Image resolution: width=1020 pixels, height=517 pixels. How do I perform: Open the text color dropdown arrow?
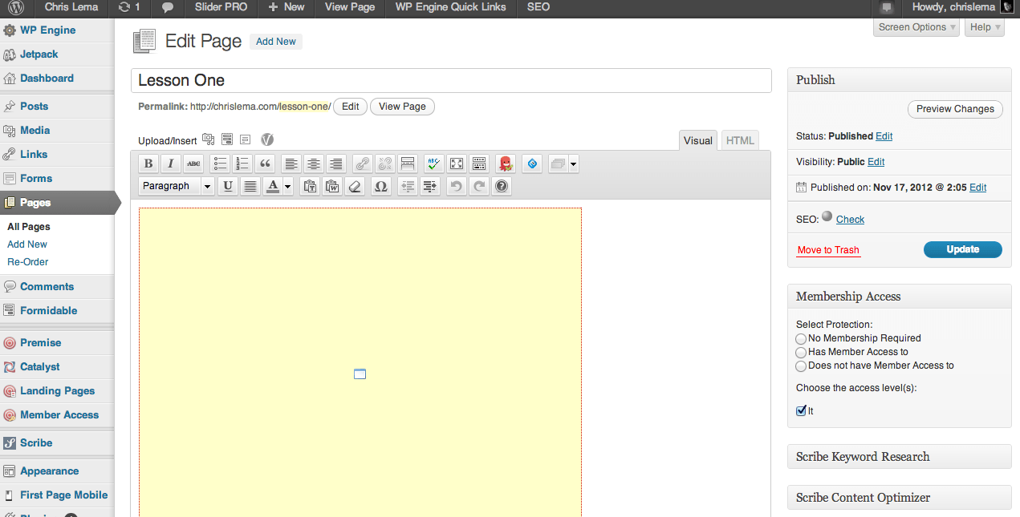tap(287, 187)
